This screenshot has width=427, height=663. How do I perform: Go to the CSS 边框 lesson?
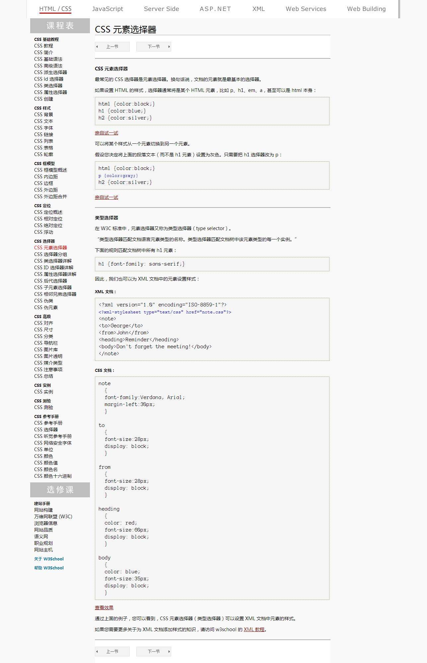[x=43, y=183]
